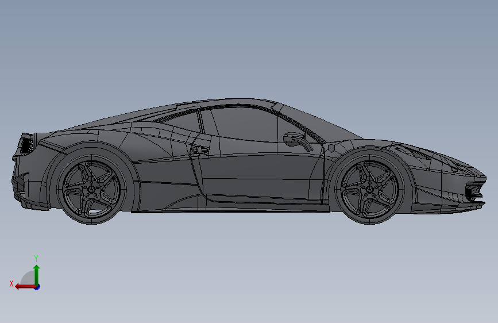498x323 pixels.
Task: Select the car's rear wheel rim
Action: (x=91, y=189)
